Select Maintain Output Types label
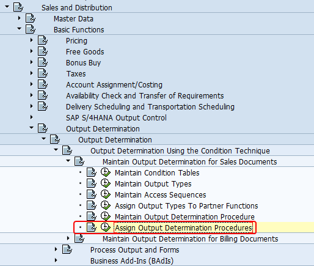Image resolution: width=314 pixels, height=266 pixels. click(x=153, y=184)
